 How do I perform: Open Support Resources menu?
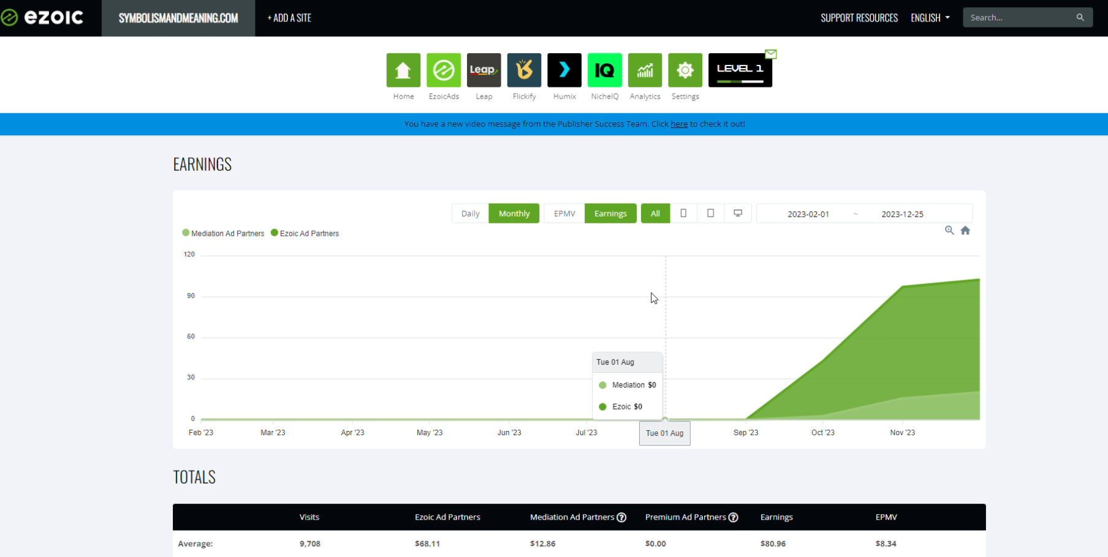tap(859, 18)
